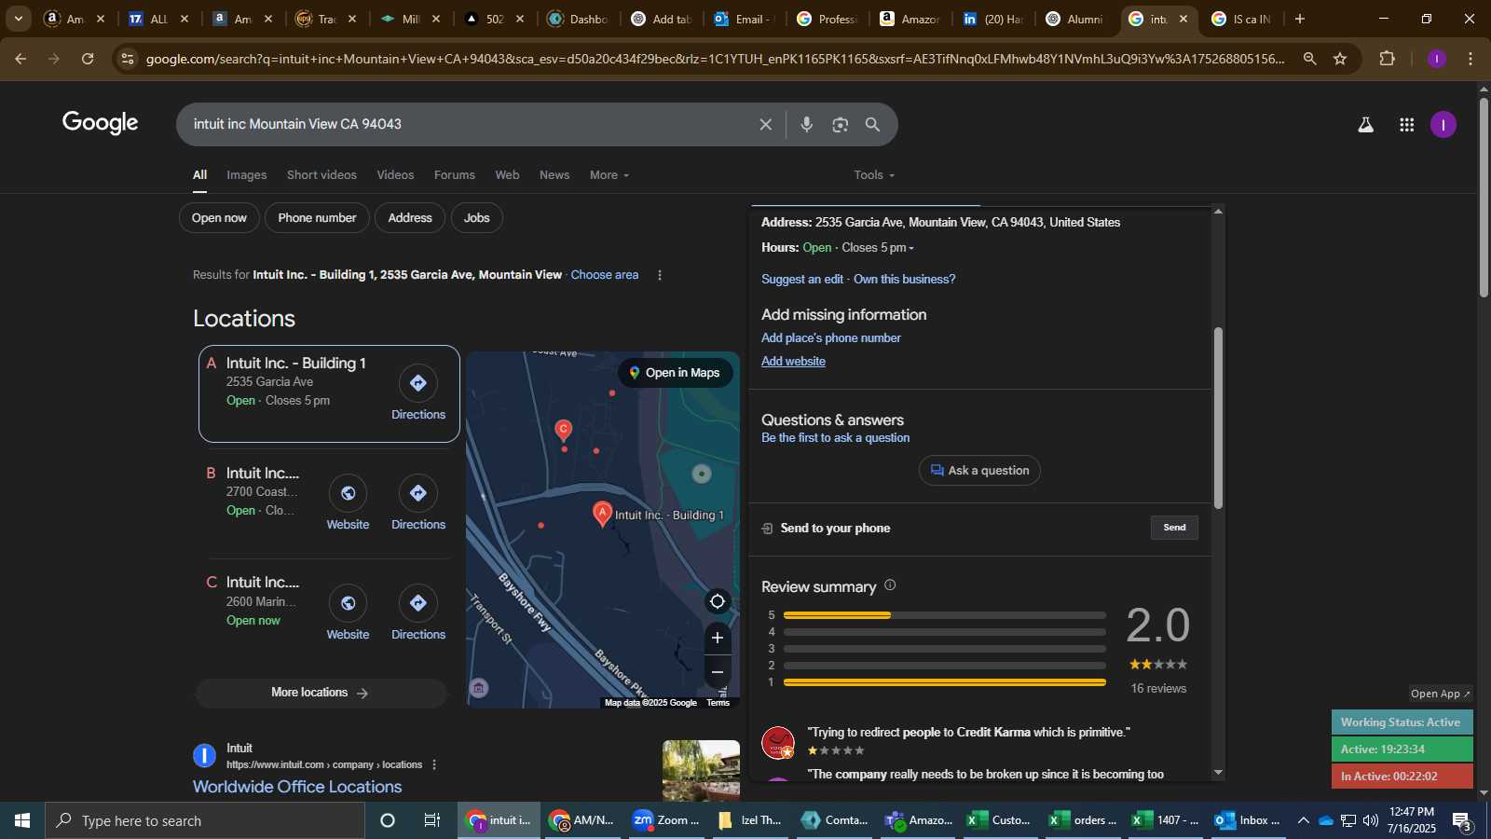Click knowledge panel scrollbar thumb
Viewport: 1491px width, 839px height.
click(1218, 418)
